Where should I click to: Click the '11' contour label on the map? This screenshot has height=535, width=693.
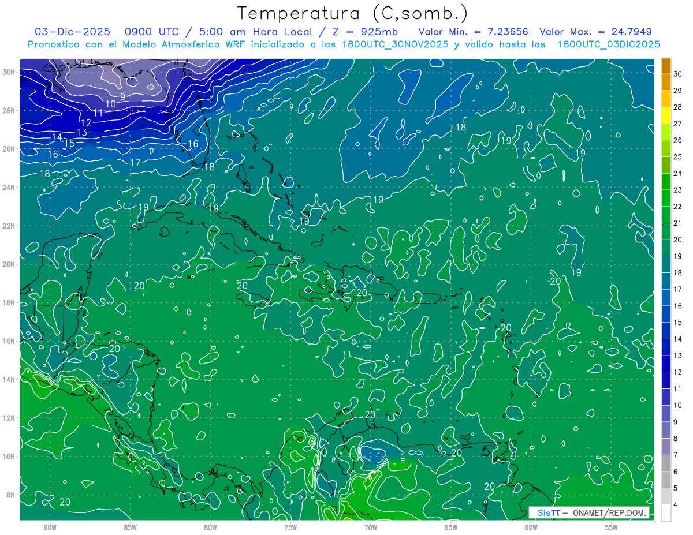pos(98,113)
